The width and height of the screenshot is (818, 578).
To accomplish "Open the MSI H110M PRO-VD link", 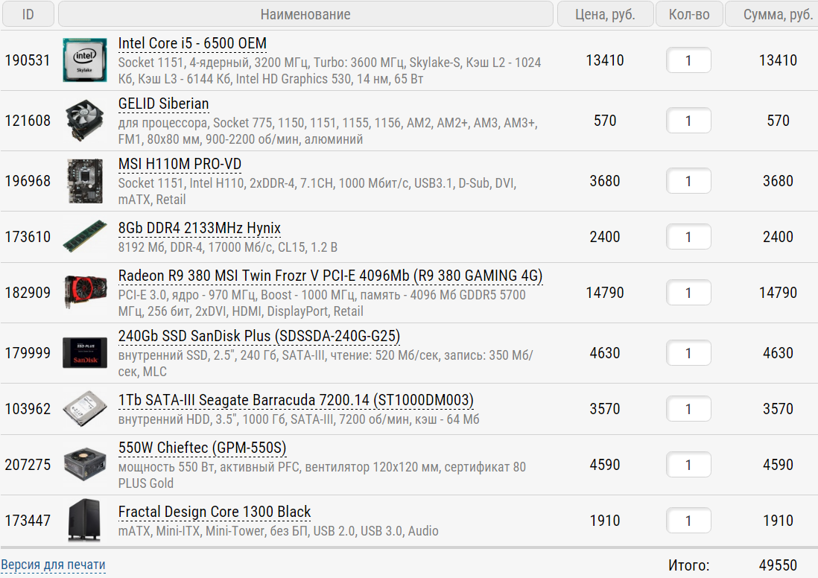I will pyautogui.click(x=180, y=165).
